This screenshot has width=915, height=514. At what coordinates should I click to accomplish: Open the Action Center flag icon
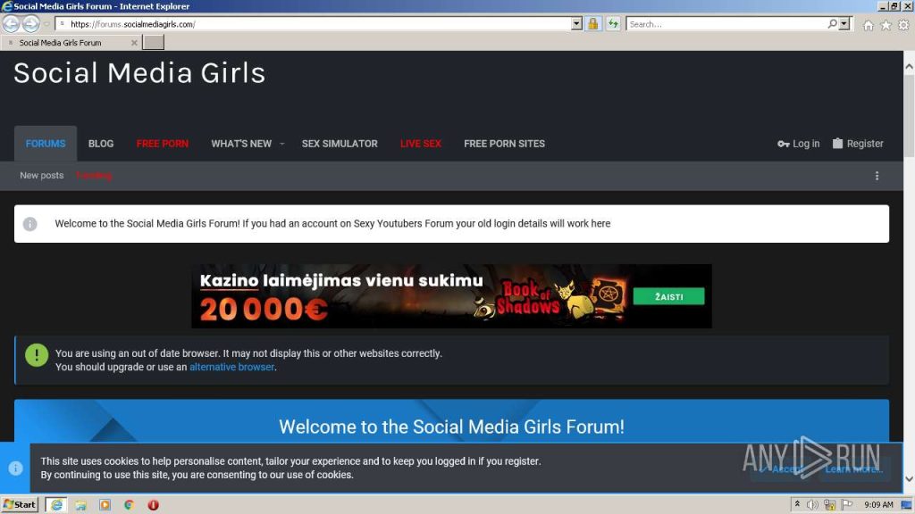click(847, 505)
